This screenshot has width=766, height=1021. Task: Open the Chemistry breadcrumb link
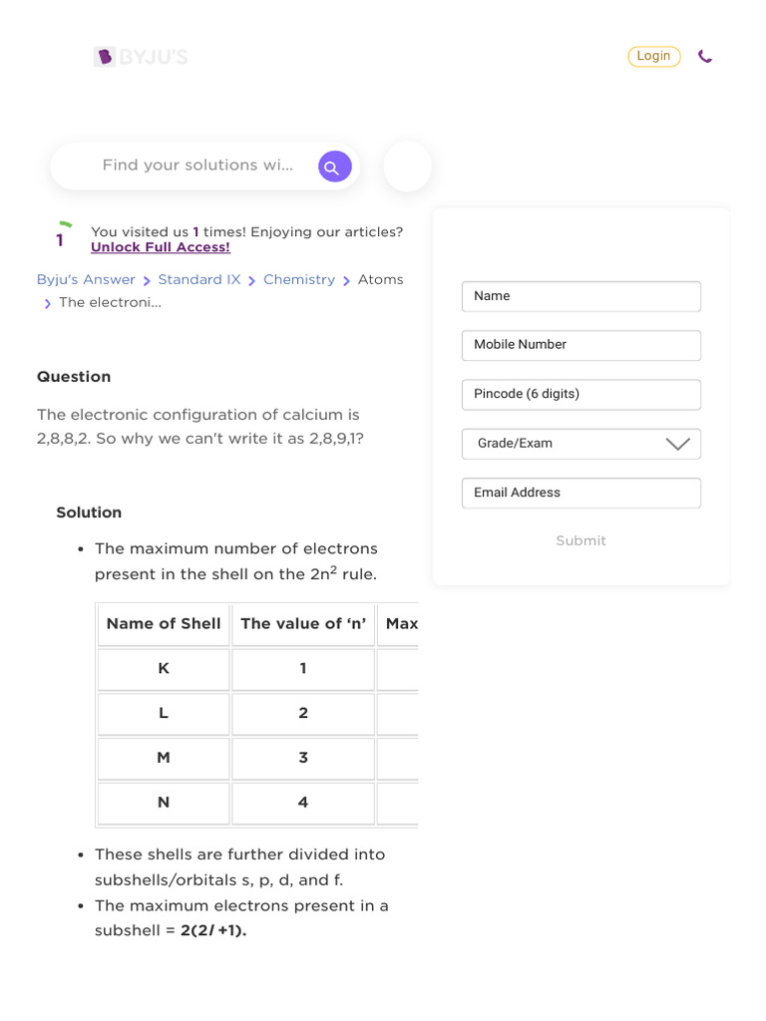pyautogui.click(x=299, y=280)
